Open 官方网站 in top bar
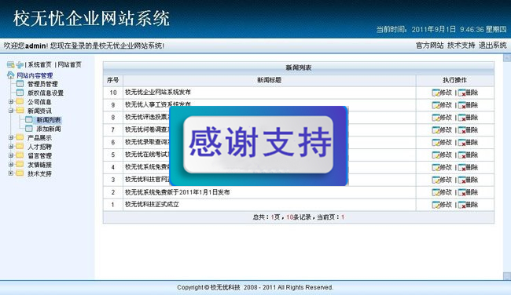Viewport: 511px width, 295px height. click(429, 46)
